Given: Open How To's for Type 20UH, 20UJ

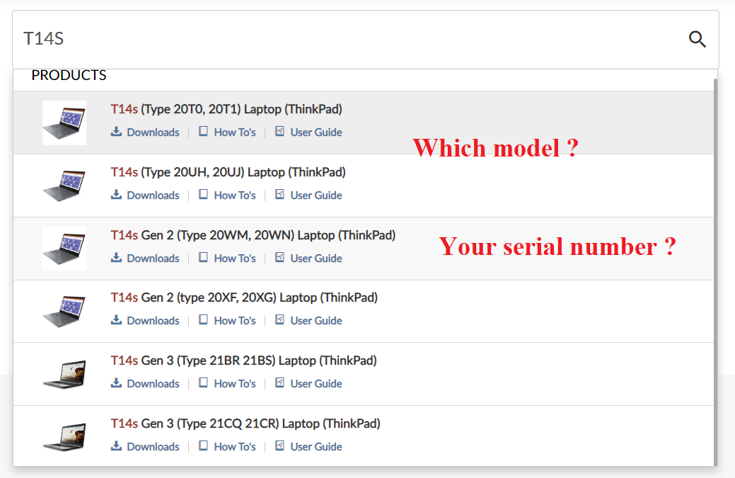Looking at the screenshot, I should coord(235,195).
